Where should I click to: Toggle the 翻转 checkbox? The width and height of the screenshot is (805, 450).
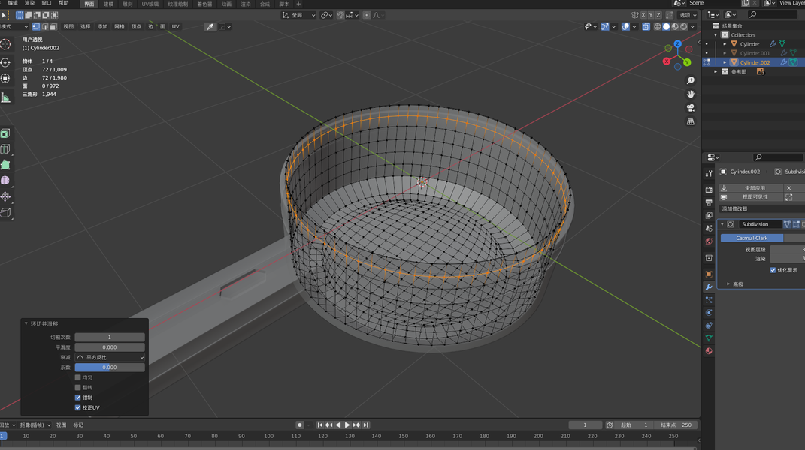(78, 388)
